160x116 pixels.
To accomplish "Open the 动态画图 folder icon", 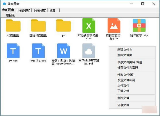I will coord(13,26).
